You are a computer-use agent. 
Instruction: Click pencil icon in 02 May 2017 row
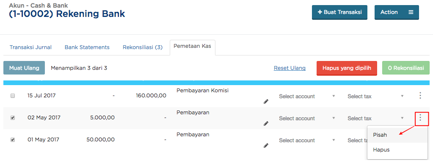(266, 124)
